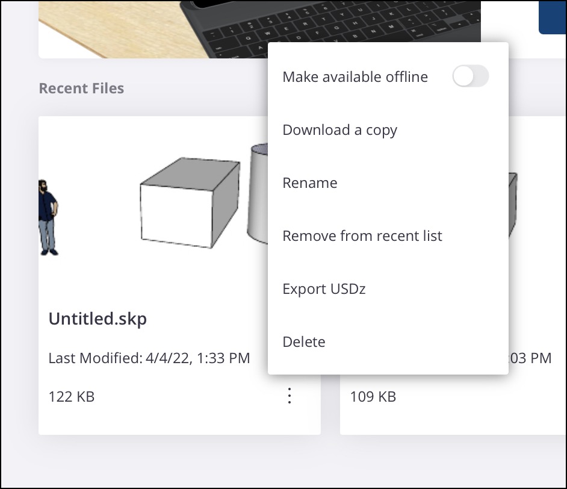
Task: Open the Untitled.skp file title
Action: point(98,319)
